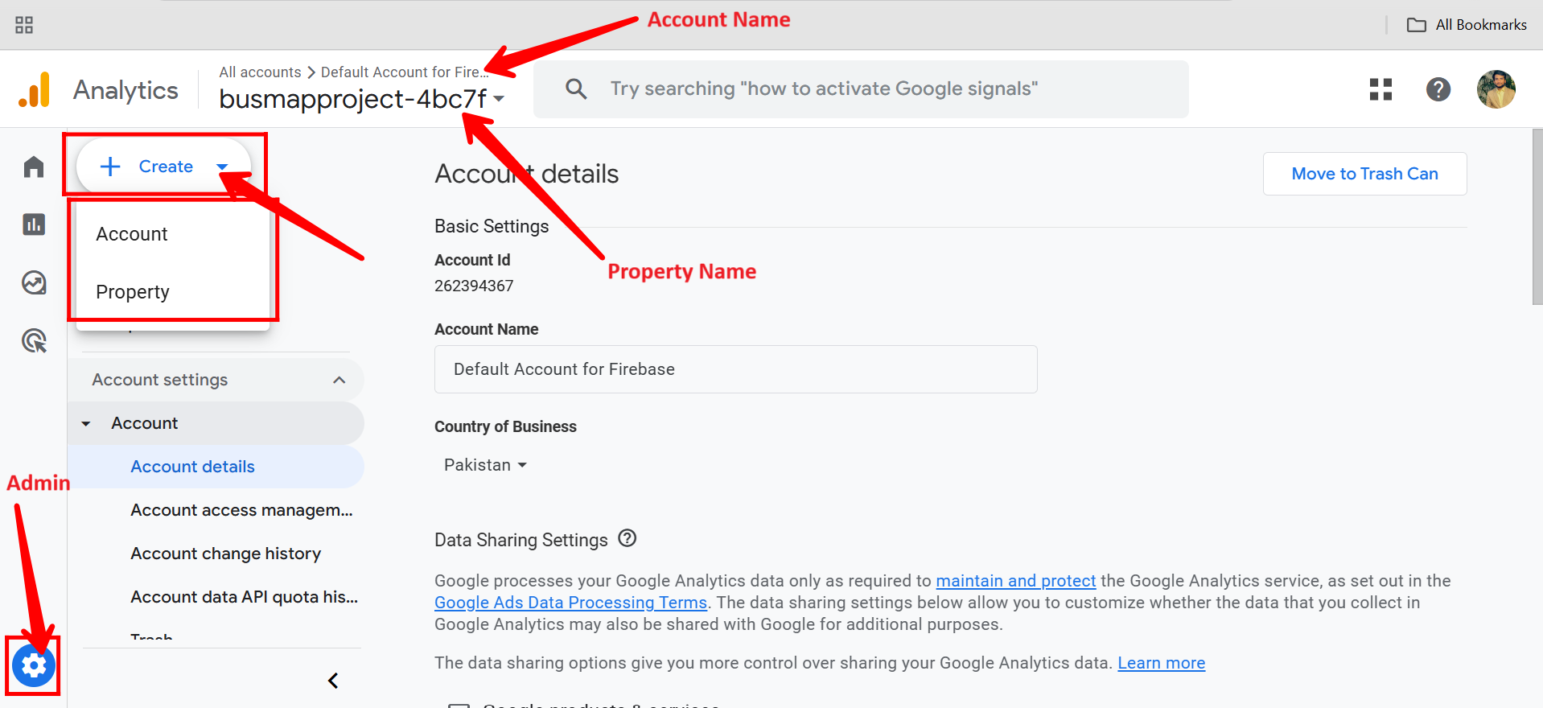Open the Explore icon in sidebar
Screen dimensions: 1543x708
[34, 283]
